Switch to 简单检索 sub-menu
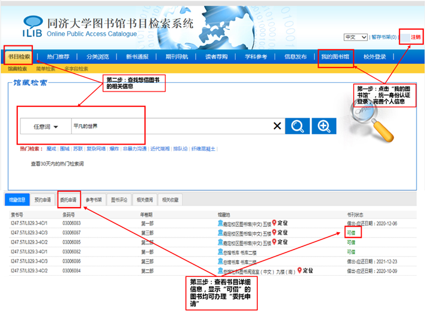This screenshot has width=425, height=311. point(45,69)
